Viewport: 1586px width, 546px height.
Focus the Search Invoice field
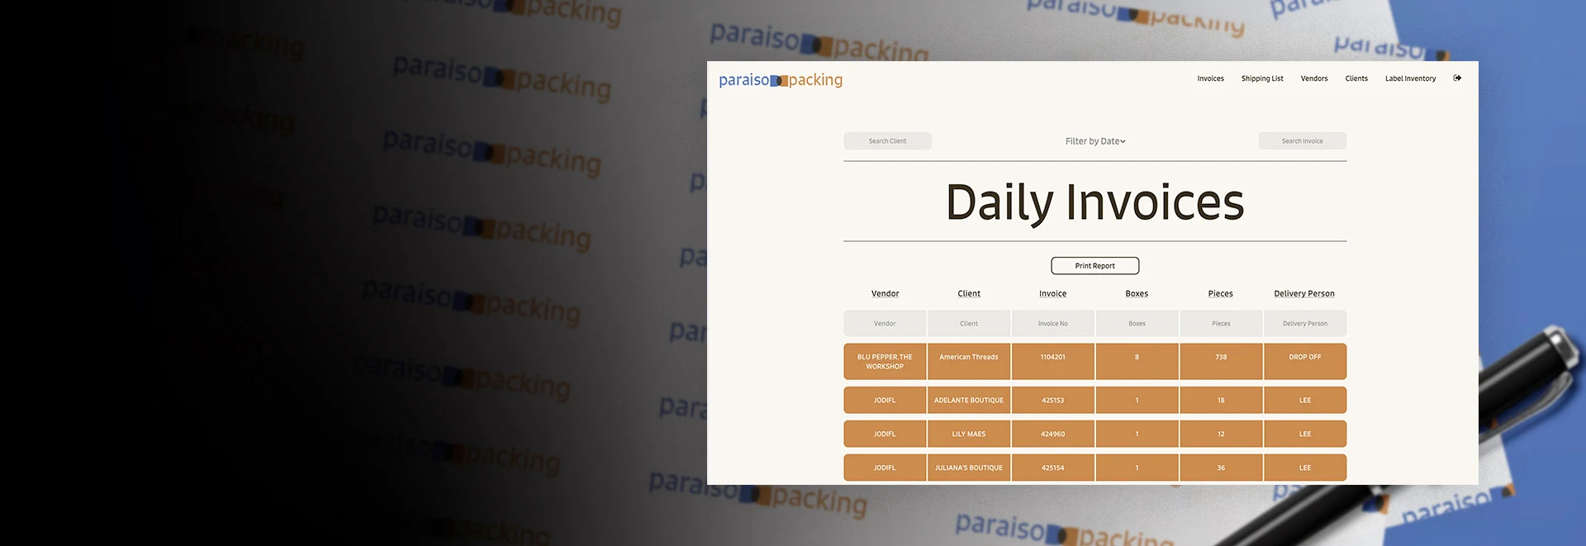pos(1302,141)
